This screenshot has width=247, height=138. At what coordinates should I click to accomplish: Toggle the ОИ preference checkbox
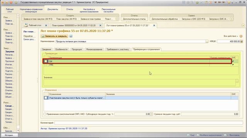(46, 61)
